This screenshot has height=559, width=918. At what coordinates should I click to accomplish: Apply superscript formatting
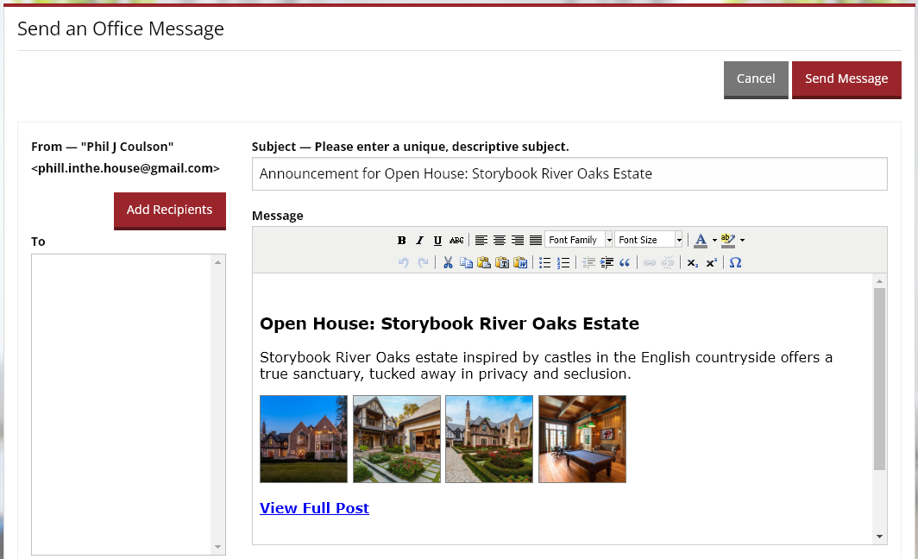pyautogui.click(x=711, y=261)
